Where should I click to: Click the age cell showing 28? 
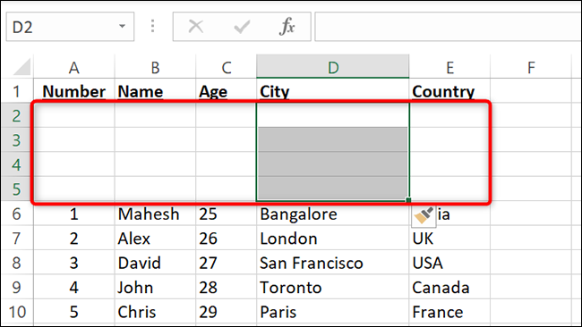click(x=226, y=287)
